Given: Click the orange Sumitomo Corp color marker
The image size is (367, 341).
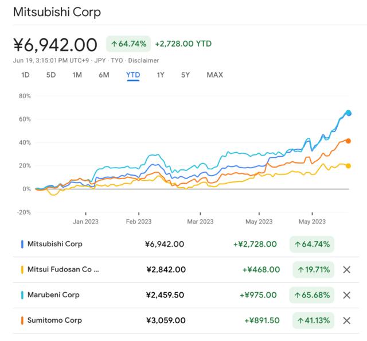Looking at the screenshot, I should [x=22, y=320].
